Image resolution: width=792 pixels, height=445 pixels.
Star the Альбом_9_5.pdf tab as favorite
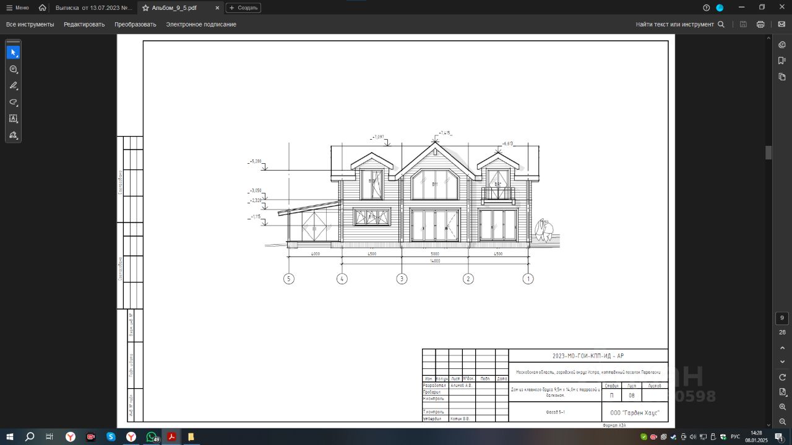coord(145,8)
